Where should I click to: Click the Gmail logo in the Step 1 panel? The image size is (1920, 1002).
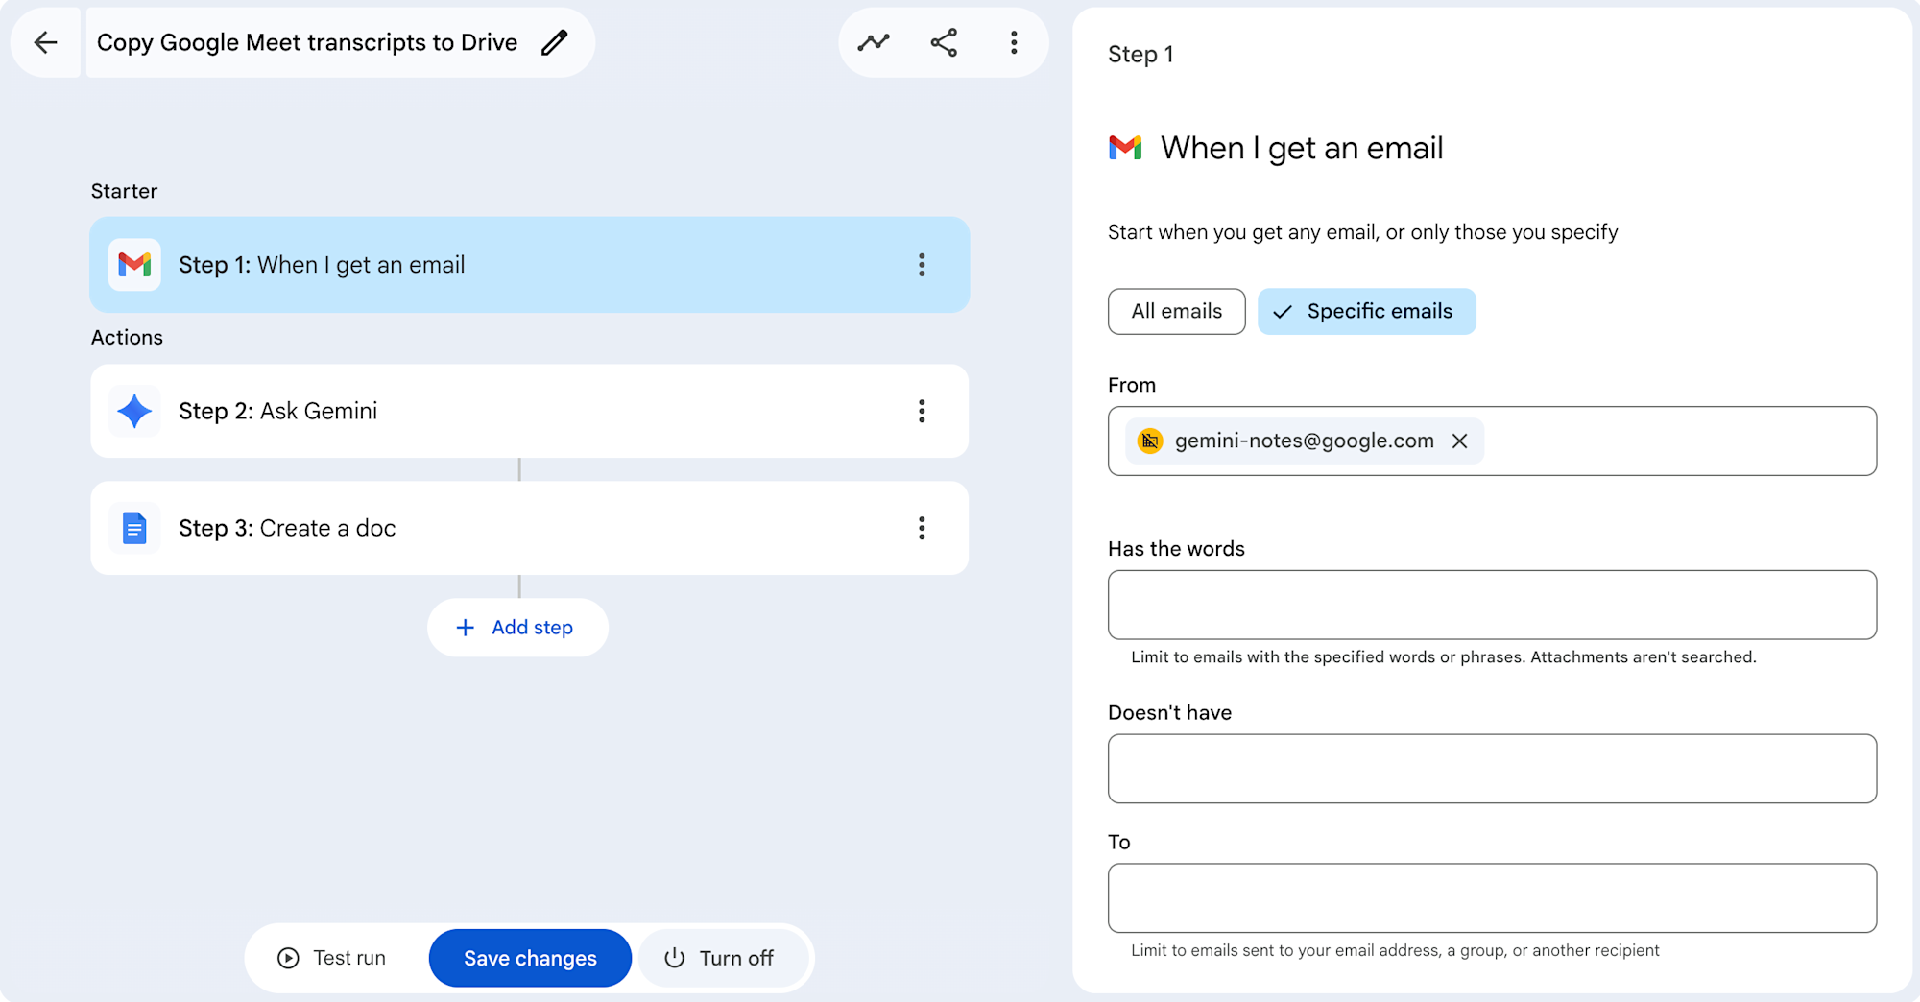(x=1125, y=148)
